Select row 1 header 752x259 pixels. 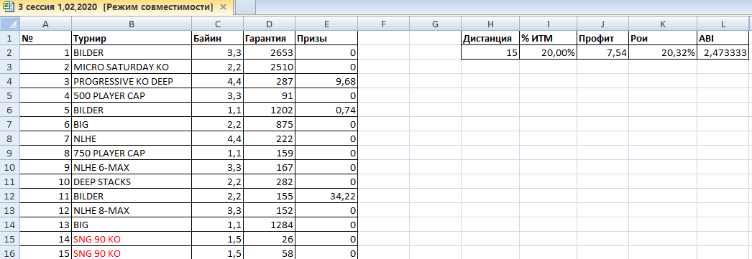click(x=9, y=38)
